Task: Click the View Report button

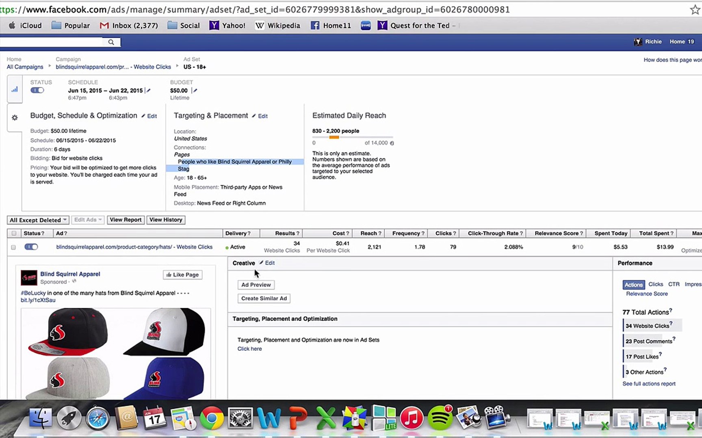Action: pyautogui.click(x=126, y=220)
